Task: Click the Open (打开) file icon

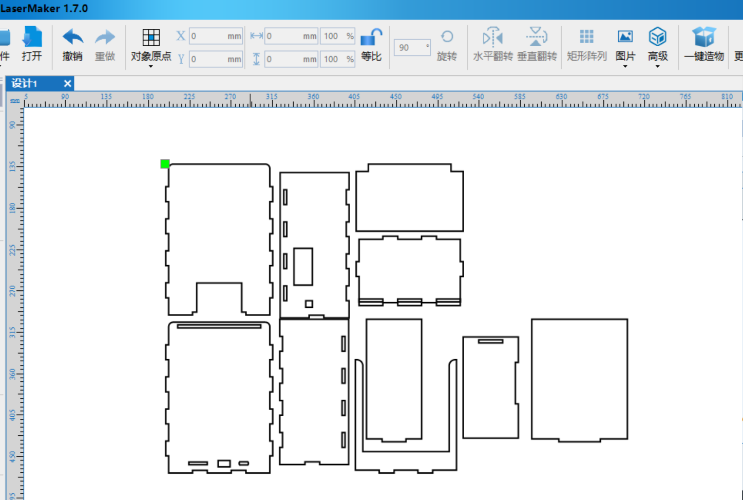Action: pyautogui.click(x=32, y=38)
